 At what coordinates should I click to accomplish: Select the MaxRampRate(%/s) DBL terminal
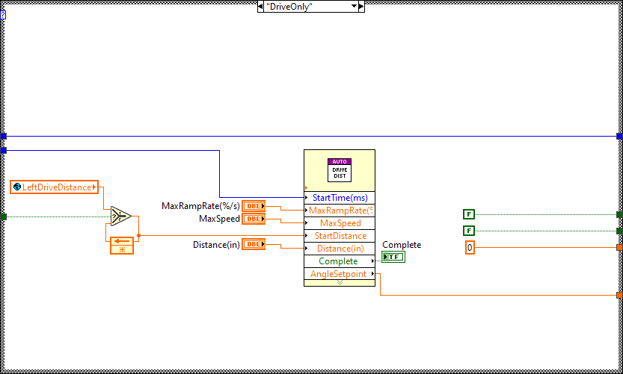point(253,205)
